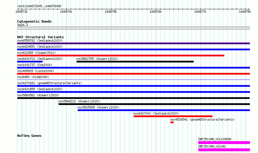Click the nsv6558782 (Sedlazeck2020) variant label
The width and height of the screenshot is (258, 153).
[40, 40]
